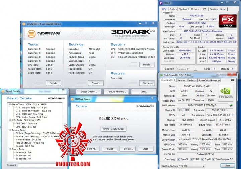This screenshot has height=169, width=241.
Task: Collapse the Game Tests tree node
Action: click(x=10, y=104)
